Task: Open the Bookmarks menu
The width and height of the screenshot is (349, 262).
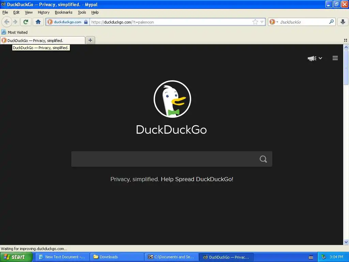Action: tap(63, 12)
